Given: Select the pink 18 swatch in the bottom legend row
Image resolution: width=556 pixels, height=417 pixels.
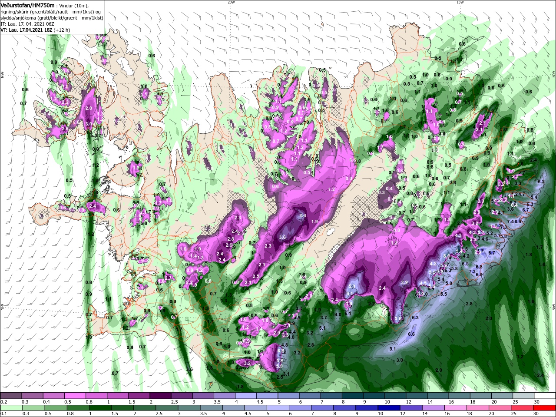Looking at the screenshot, I should tap(477, 407).
